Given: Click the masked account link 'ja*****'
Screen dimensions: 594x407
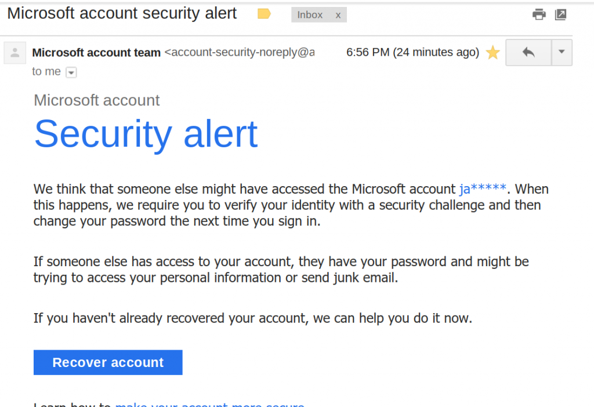Looking at the screenshot, I should [x=481, y=188].
